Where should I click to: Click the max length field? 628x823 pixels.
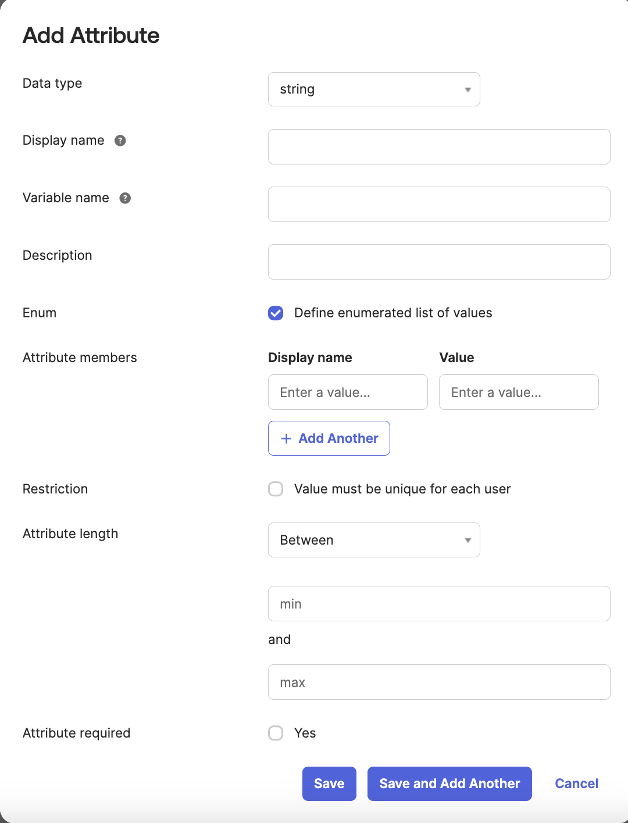pyautogui.click(x=439, y=682)
